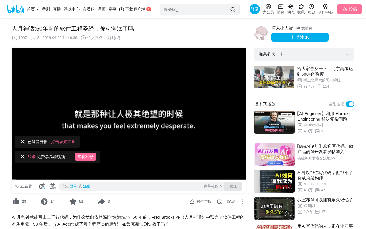Expand the 弹幕列表 panel chevron
The image size is (366, 229).
pos(347,54)
